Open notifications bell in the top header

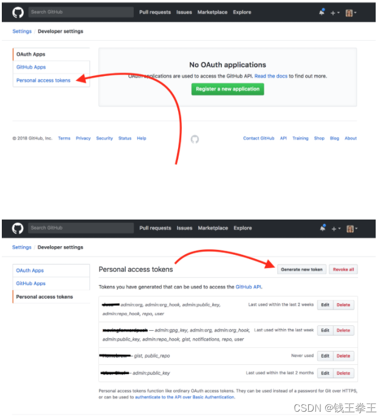point(322,12)
